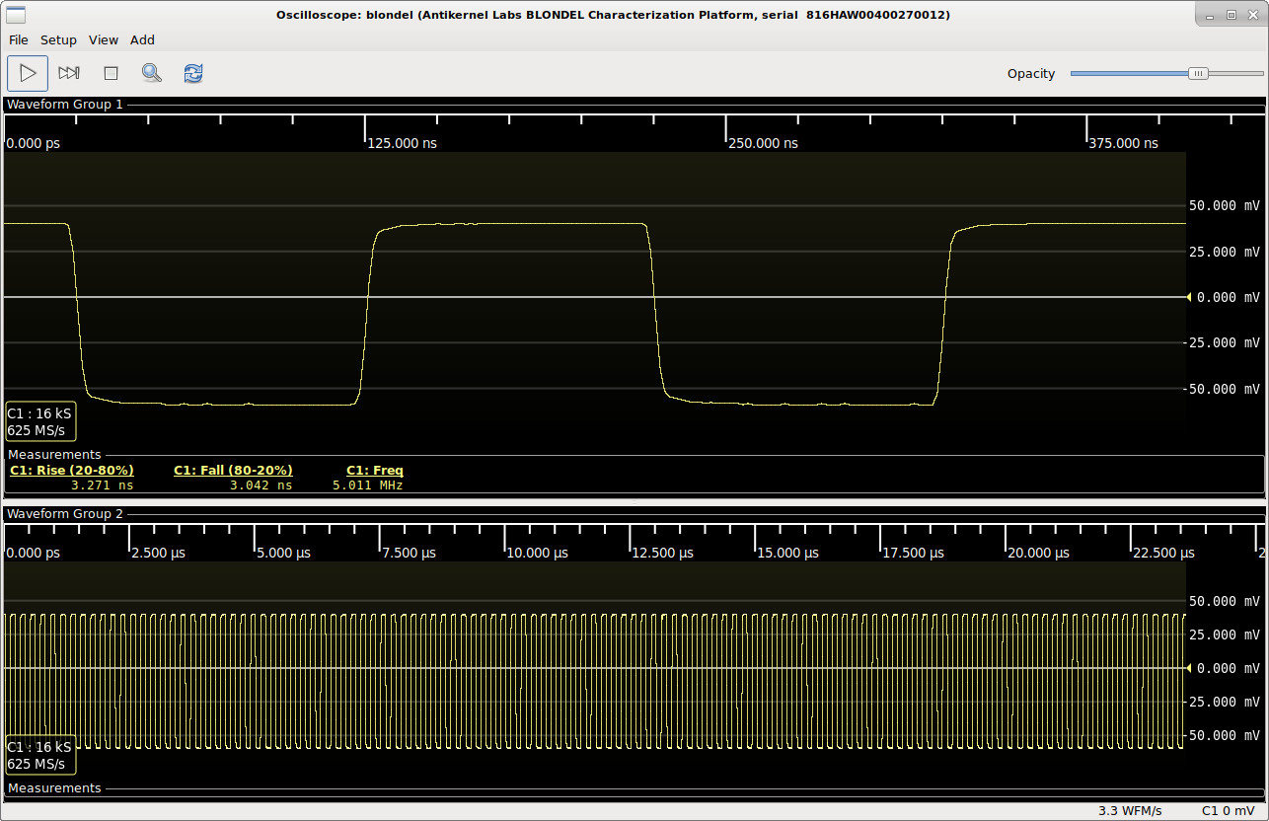Viewport: 1269px width, 821px height.
Task: Open the Add menu
Action: (x=142, y=40)
